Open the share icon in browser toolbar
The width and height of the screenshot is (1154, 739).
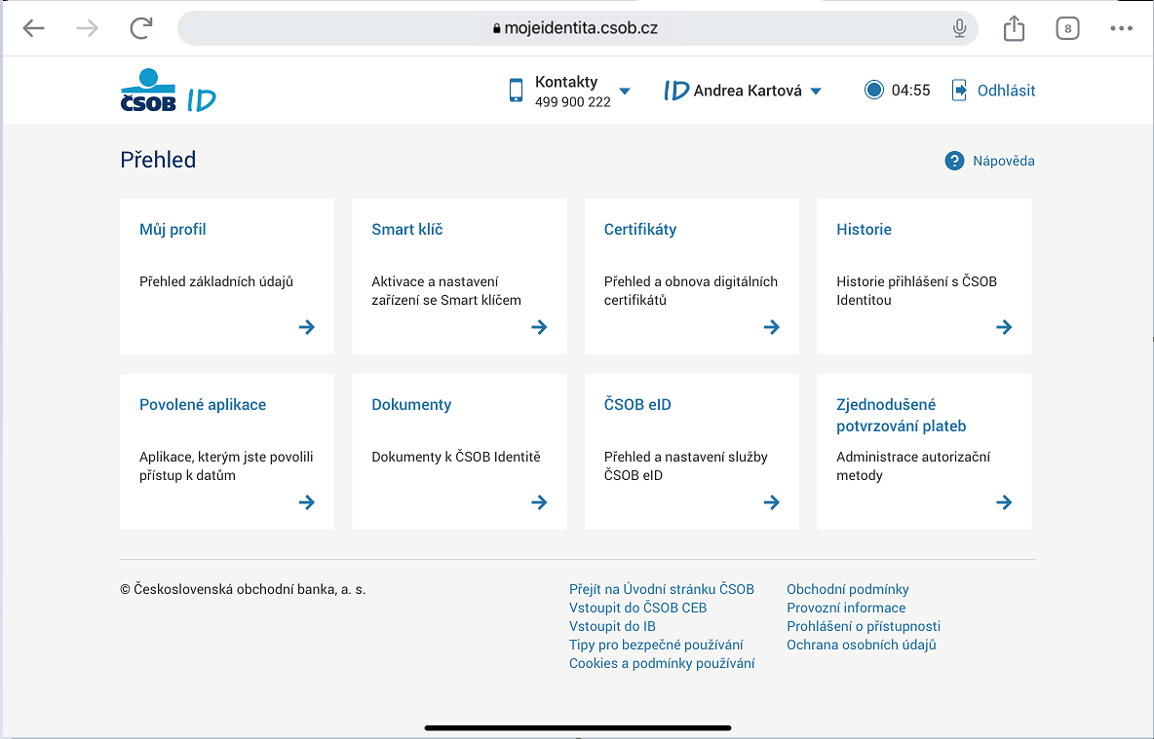(1014, 28)
